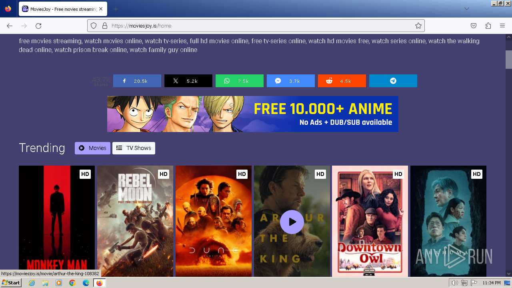Viewport: 512px width, 288px height.
Task: Open the volume speaker tray icon
Action: pos(455,283)
